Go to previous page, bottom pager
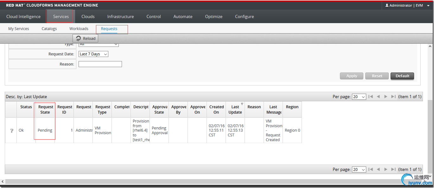Screen dimensions: 434x188 378,169
